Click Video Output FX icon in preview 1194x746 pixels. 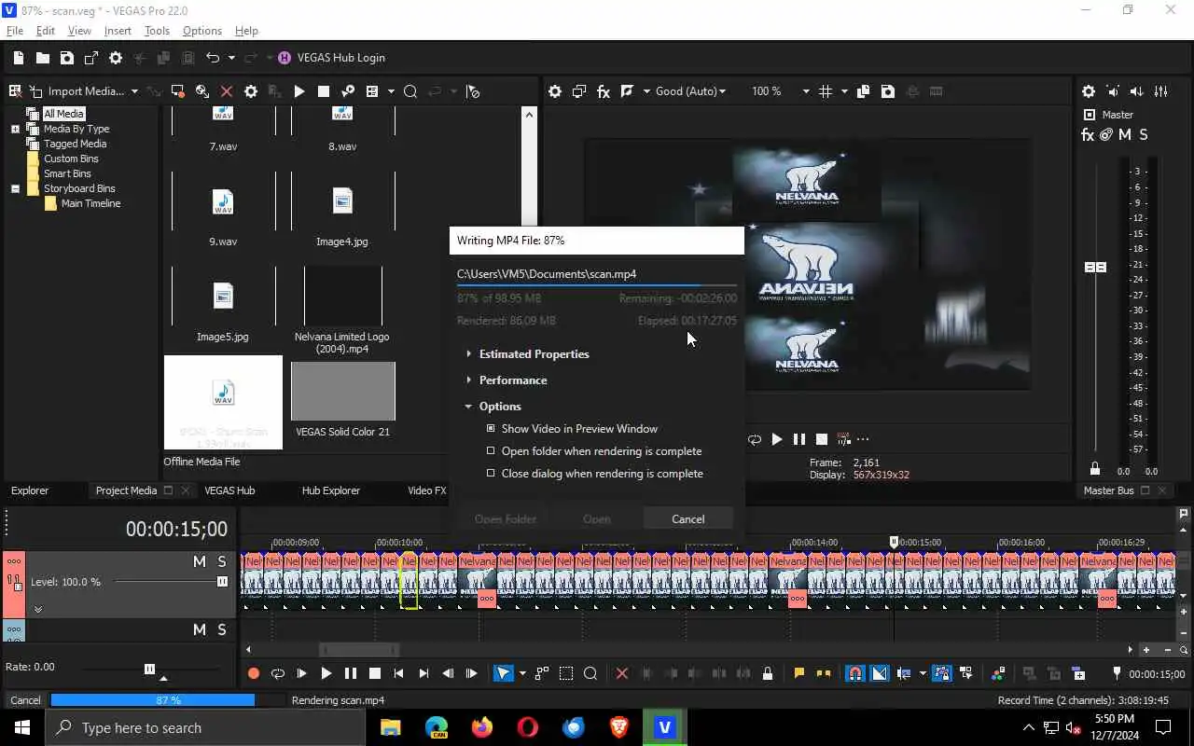(604, 91)
